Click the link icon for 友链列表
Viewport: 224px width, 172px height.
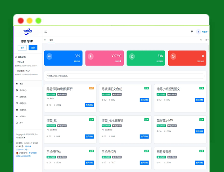tap(17, 97)
